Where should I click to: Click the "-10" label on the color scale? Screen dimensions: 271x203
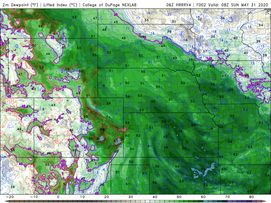coord(34,197)
